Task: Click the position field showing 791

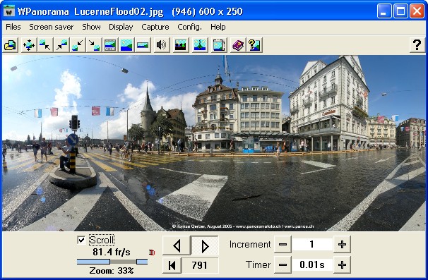Action: pos(200,265)
